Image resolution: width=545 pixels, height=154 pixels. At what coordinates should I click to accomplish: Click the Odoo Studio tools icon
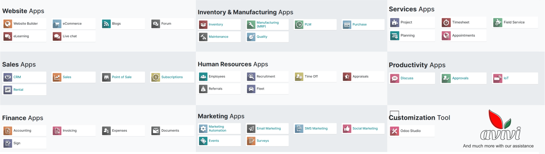click(x=395, y=131)
